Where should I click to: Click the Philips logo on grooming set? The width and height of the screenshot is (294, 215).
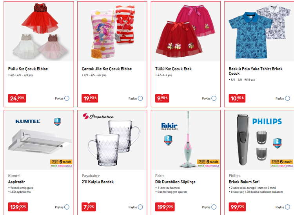point(267,122)
